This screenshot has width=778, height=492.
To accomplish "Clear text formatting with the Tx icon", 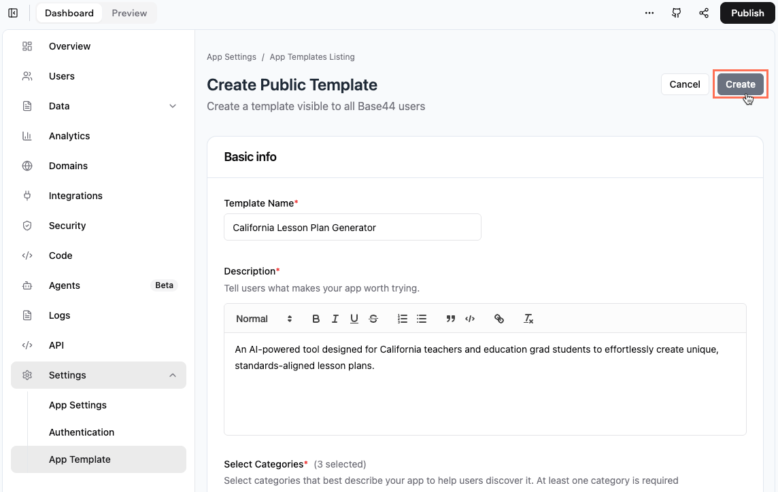I will 528,318.
